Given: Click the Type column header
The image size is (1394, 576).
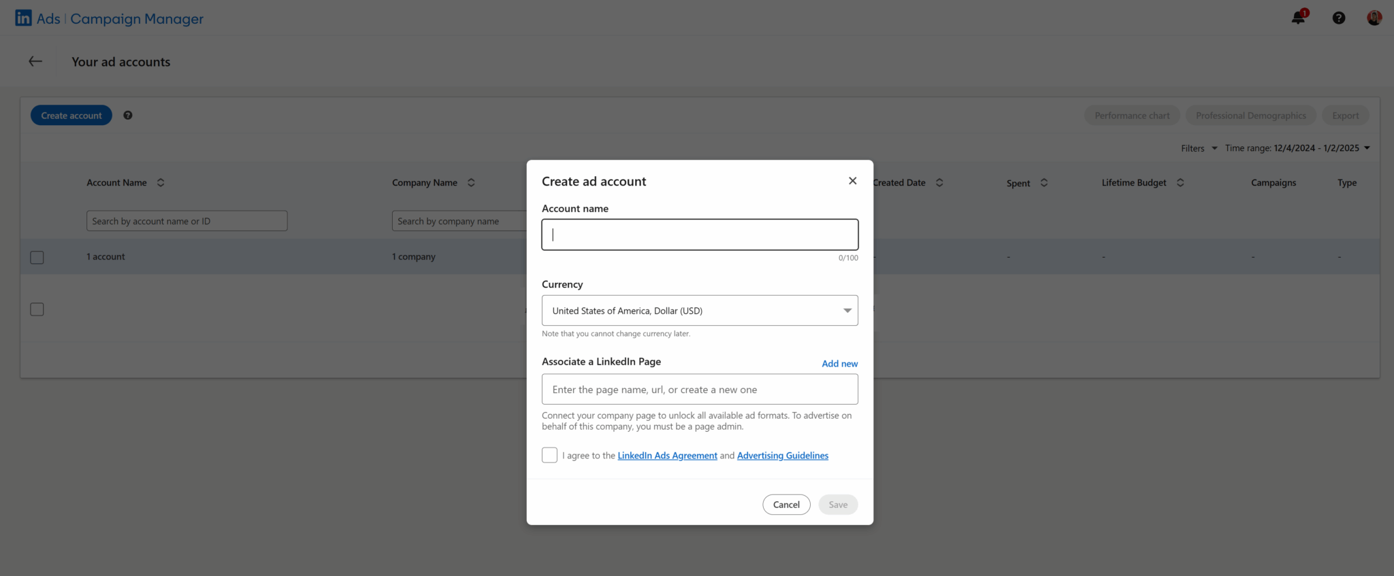Looking at the screenshot, I should [1346, 182].
